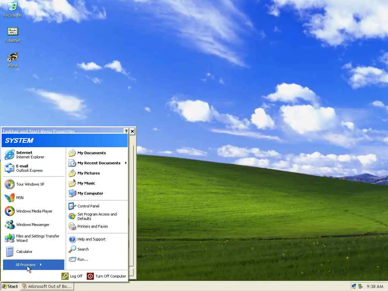Click the Tour Windows XP icon

coord(9,184)
